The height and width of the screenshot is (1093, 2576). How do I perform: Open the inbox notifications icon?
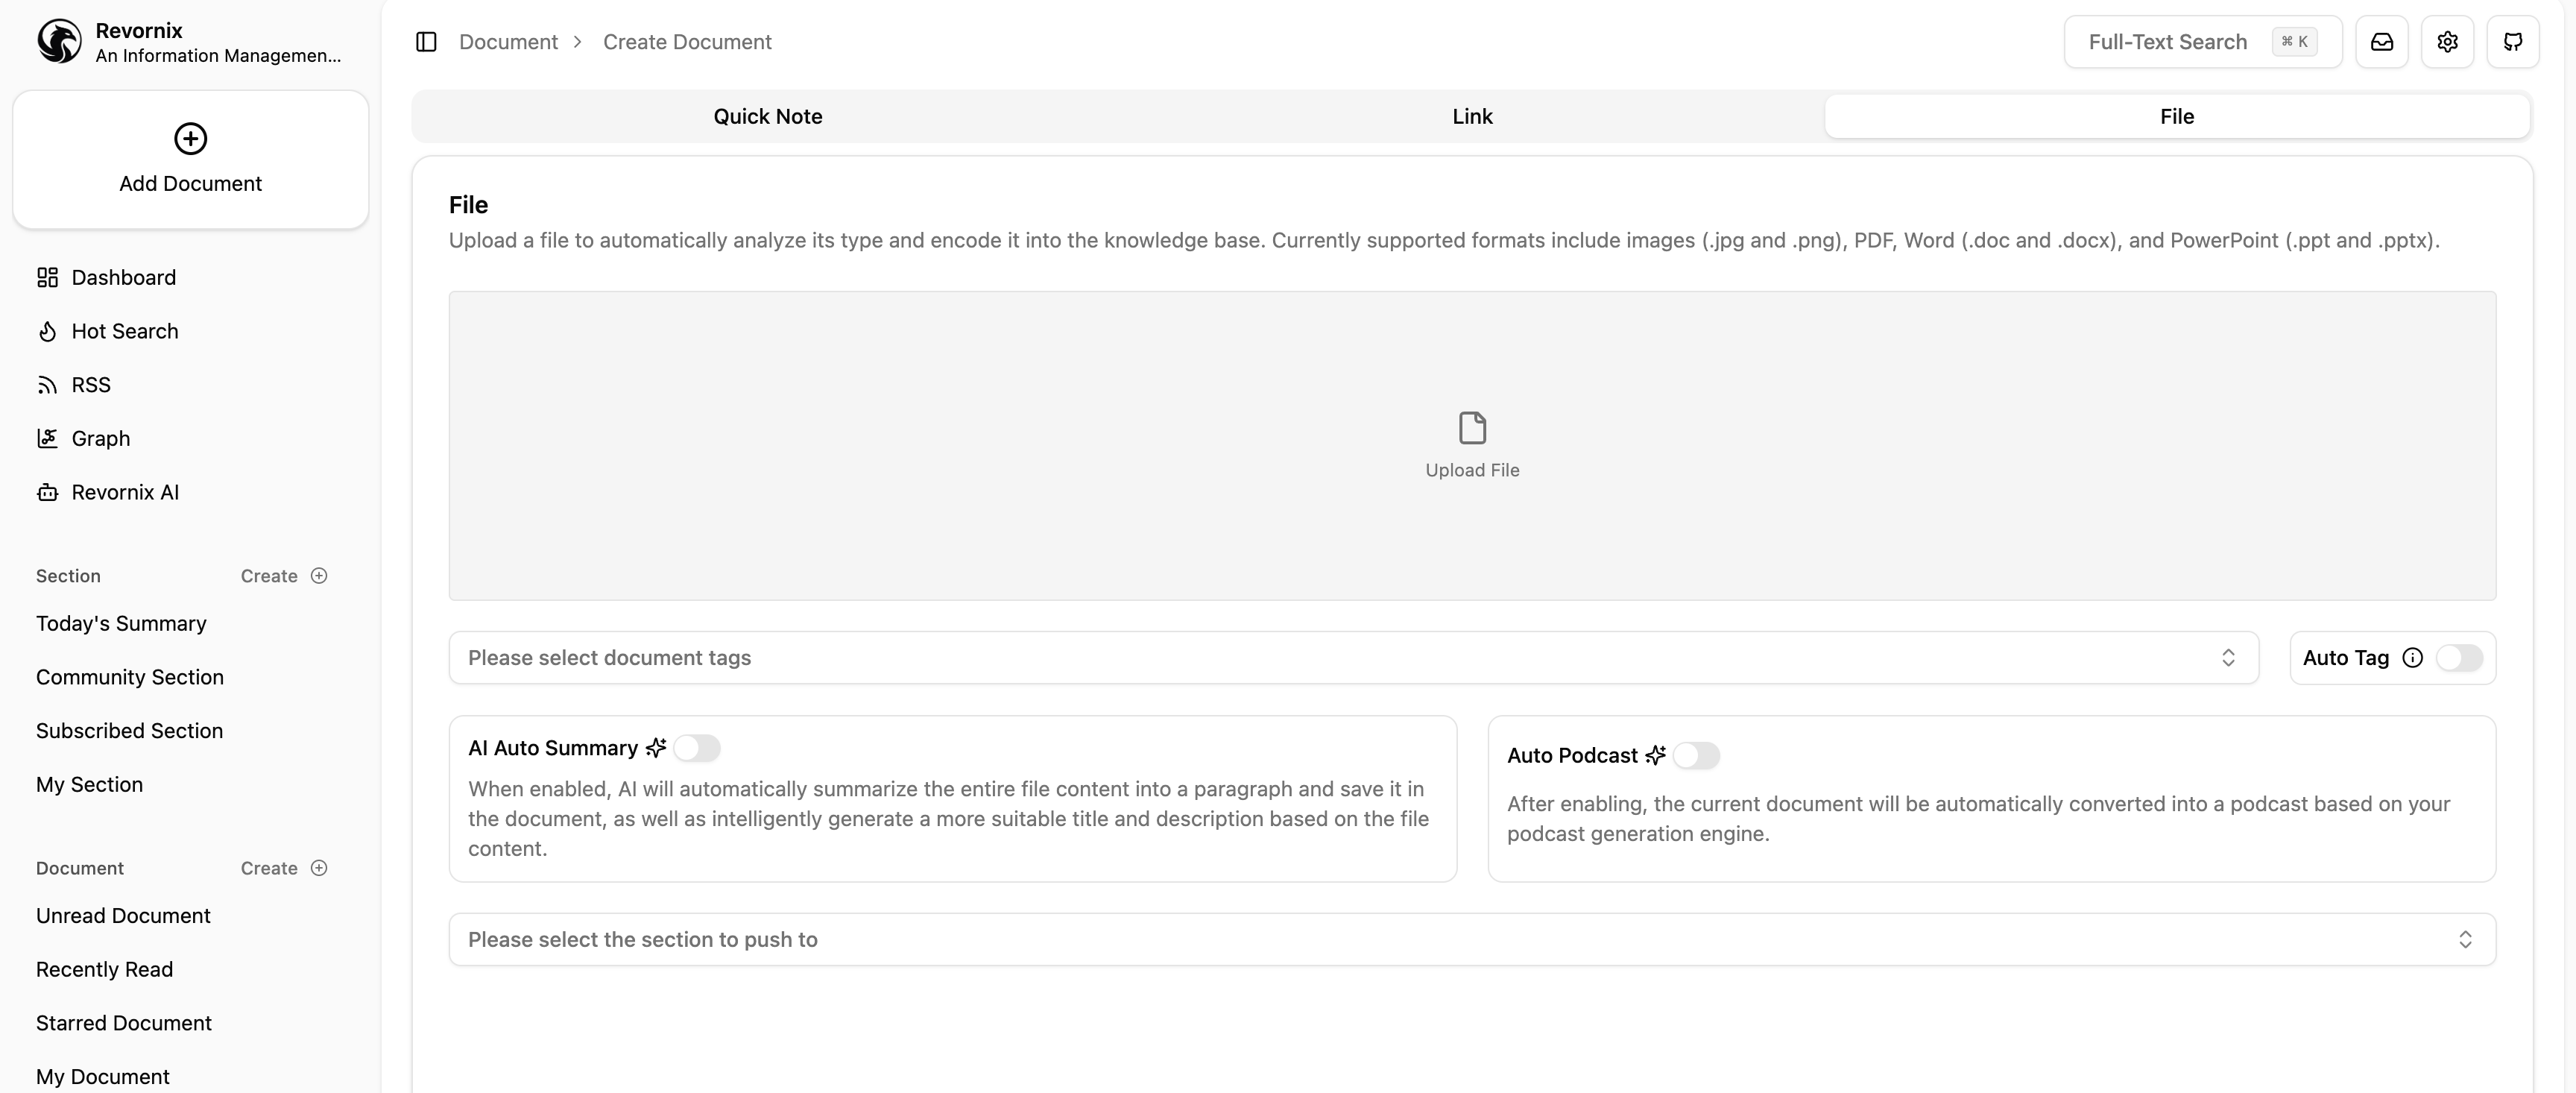click(x=2381, y=42)
